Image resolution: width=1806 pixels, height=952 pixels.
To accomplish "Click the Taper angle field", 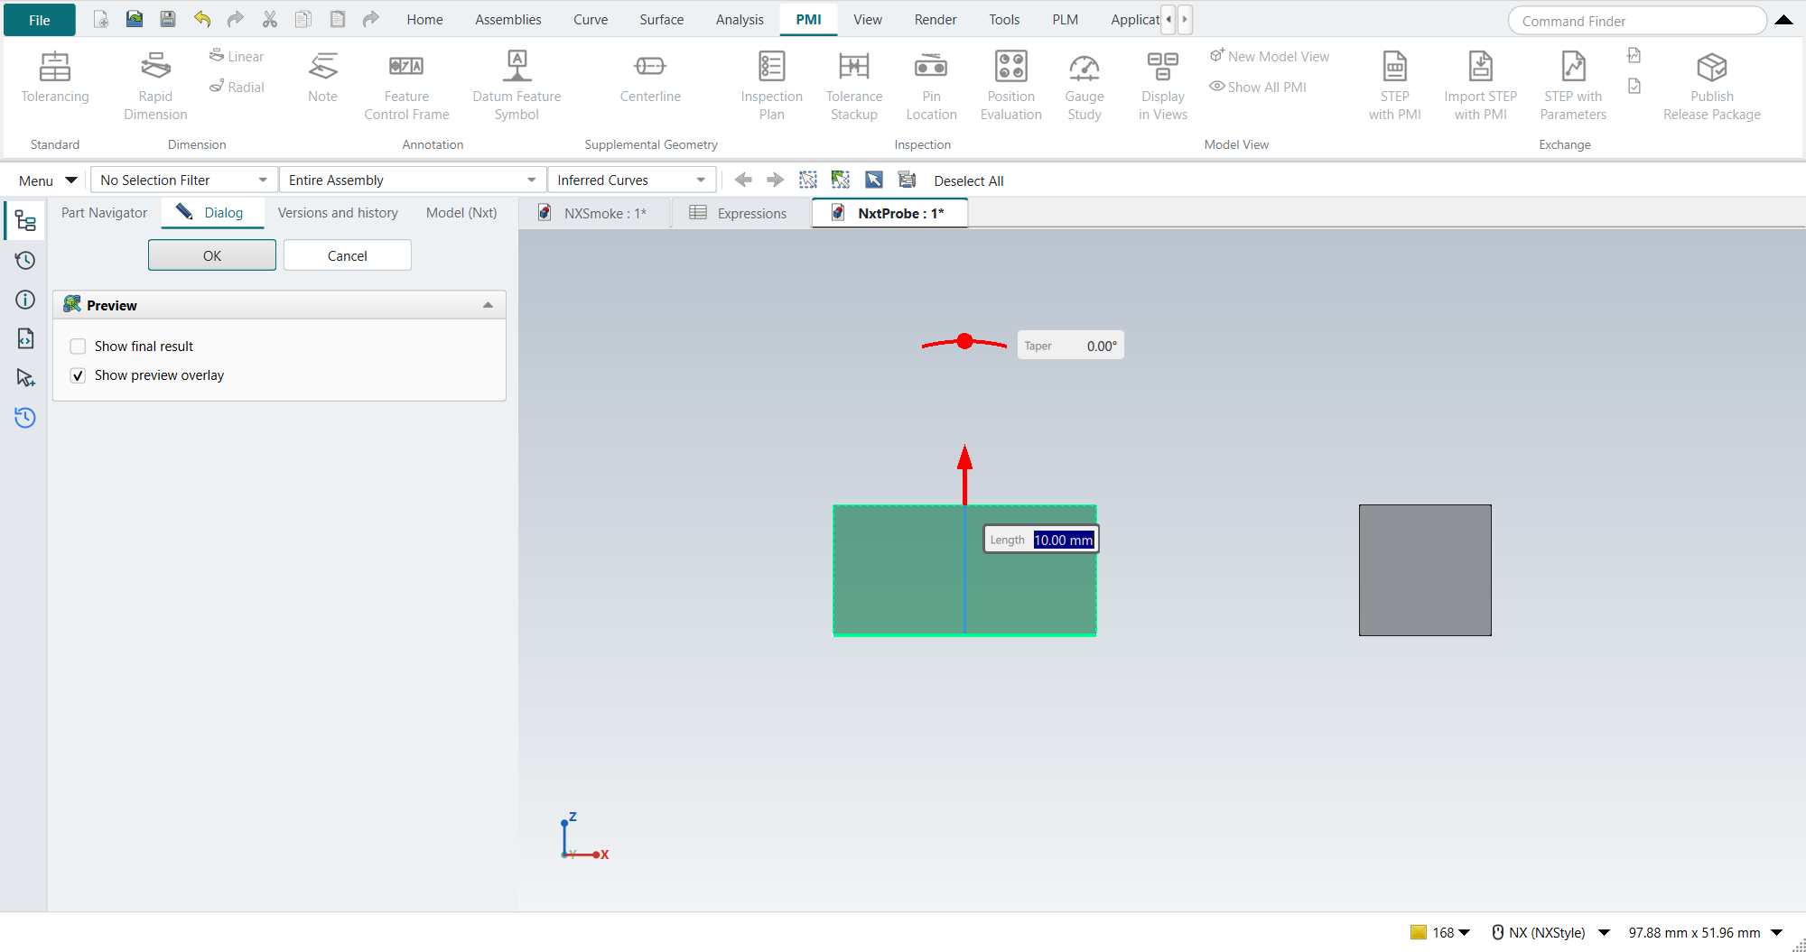I will coord(1071,346).
